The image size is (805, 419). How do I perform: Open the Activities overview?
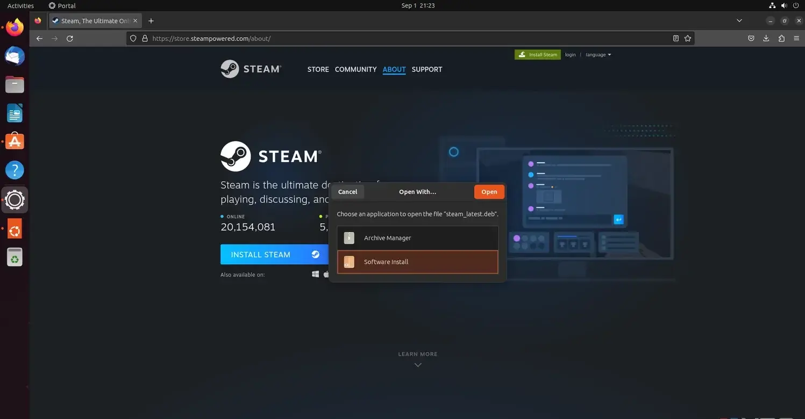point(20,5)
